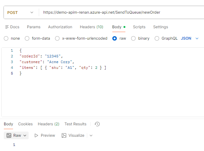Open the Visualize chart icon
Screen dimensions: 204x151
pos(64,135)
